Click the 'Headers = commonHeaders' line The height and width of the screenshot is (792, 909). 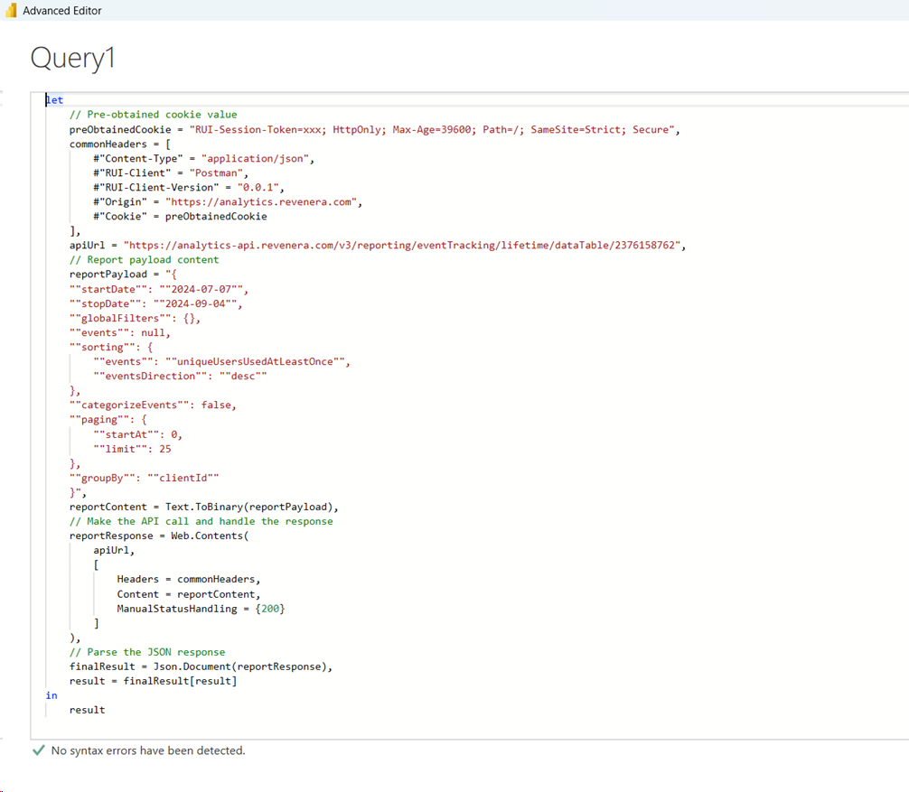(189, 580)
